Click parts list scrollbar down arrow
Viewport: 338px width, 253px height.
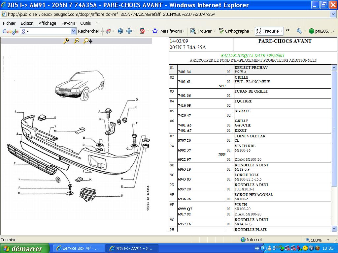(334, 228)
